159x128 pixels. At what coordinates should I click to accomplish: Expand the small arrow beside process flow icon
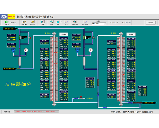tap(61, 22)
